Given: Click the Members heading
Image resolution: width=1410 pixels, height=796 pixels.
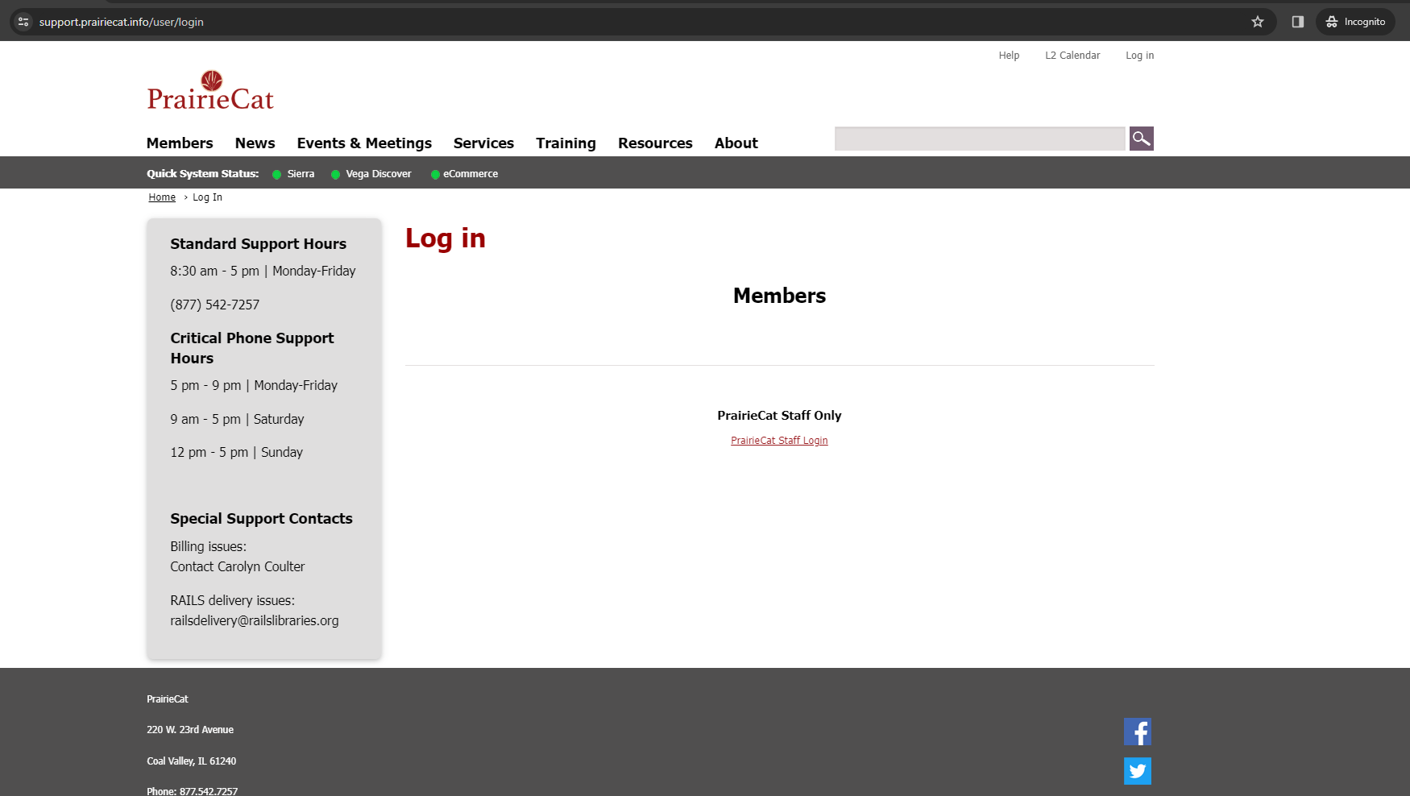Looking at the screenshot, I should 779,296.
